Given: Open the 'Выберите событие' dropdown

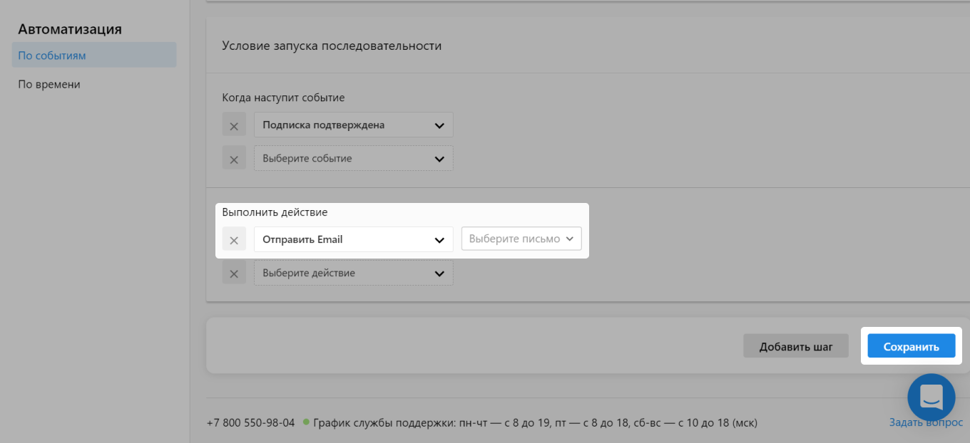Looking at the screenshot, I should pyautogui.click(x=353, y=157).
